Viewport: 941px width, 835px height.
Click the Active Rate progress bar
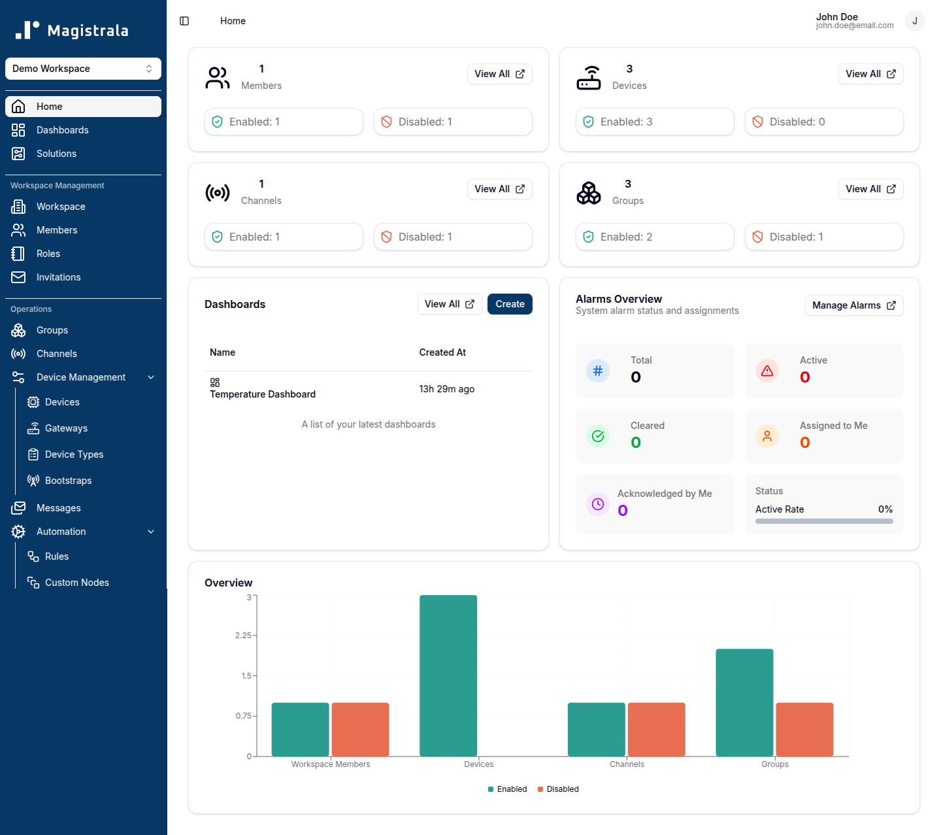(824, 521)
